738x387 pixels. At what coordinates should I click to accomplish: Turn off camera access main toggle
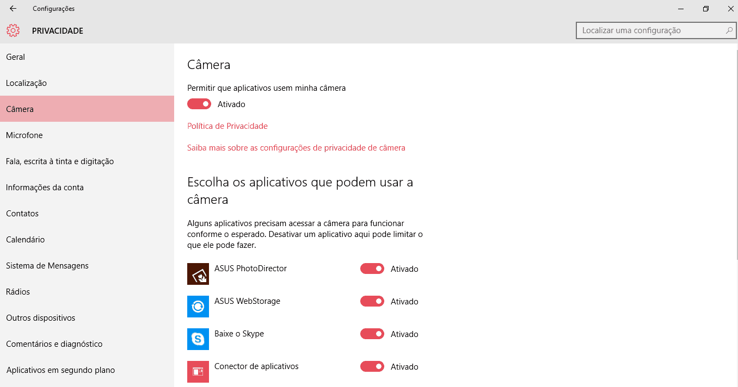pos(199,104)
